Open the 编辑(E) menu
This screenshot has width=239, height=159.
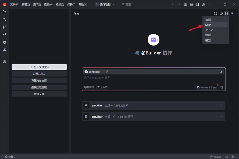(x=25, y=4)
